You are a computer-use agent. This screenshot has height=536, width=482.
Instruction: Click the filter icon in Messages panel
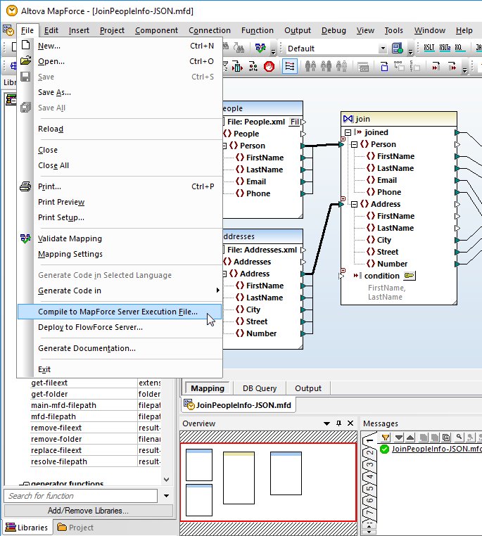[386, 438]
